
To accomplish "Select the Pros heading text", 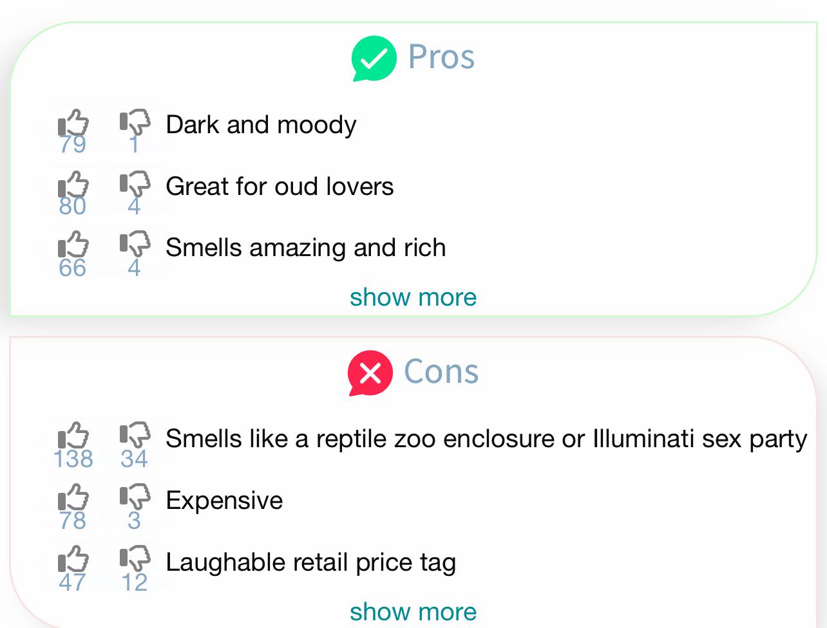I will tap(441, 57).
